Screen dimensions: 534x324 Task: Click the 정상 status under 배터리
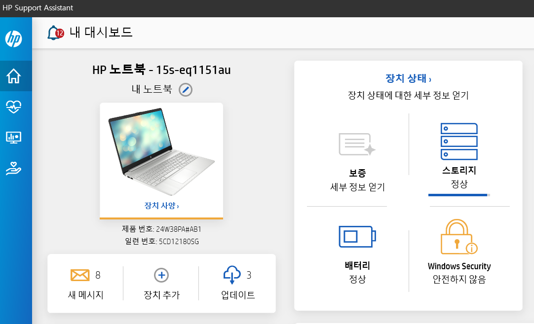coord(357,279)
